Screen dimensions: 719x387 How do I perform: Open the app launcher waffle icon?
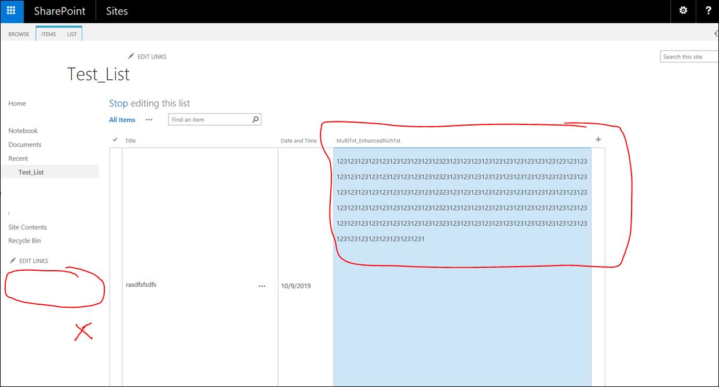click(x=12, y=11)
